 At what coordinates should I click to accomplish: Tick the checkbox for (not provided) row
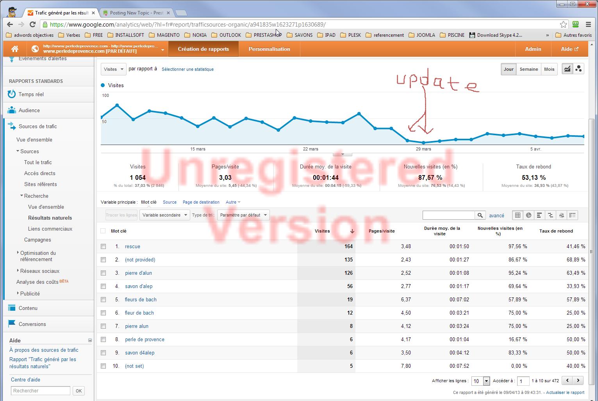103,260
